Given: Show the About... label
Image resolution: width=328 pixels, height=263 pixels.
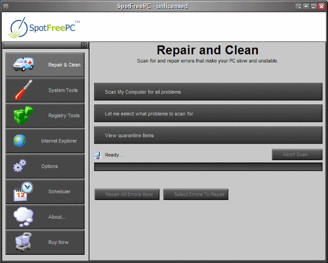Looking at the screenshot, I should [x=57, y=217].
